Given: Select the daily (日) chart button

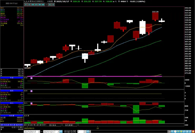Looking at the screenshot, I should tap(46, 4).
